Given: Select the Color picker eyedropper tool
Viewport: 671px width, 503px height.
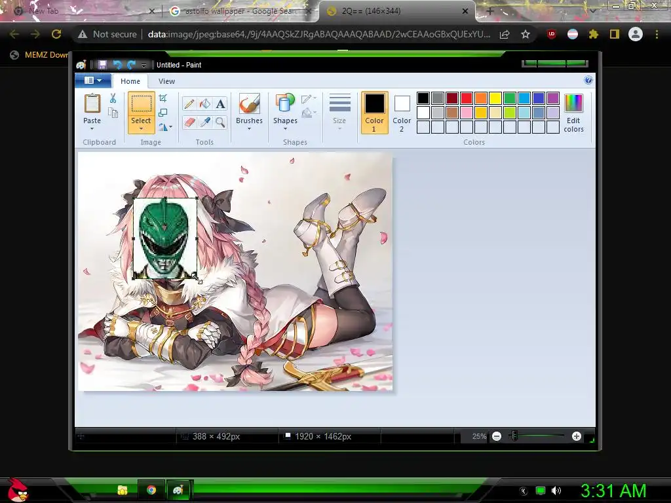Looking at the screenshot, I should (x=205, y=122).
